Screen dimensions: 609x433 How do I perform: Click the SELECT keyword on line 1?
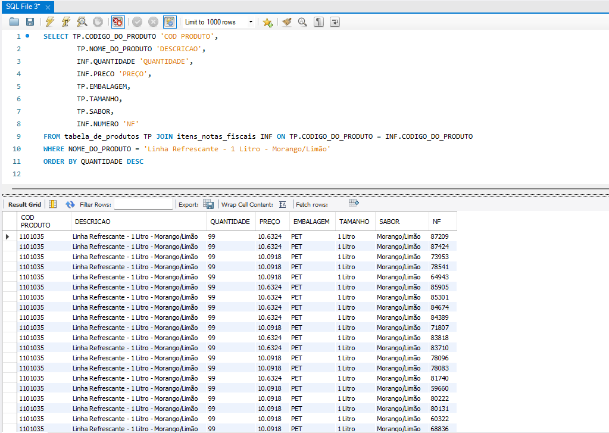[x=55, y=36]
